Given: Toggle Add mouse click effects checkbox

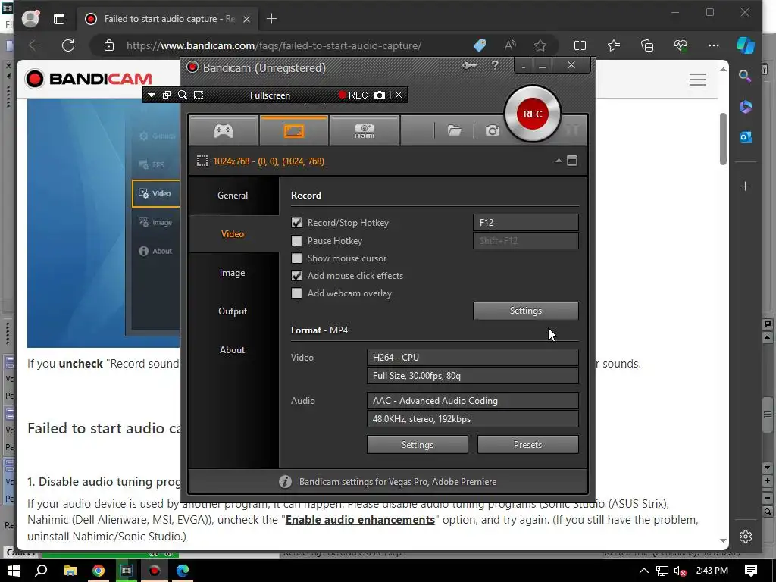Looking at the screenshot, I should 296,276.
